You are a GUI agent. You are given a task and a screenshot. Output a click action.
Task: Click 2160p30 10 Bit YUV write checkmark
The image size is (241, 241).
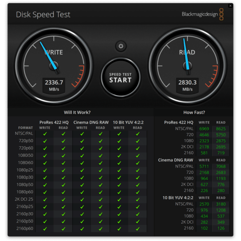(x=119, y=214)
